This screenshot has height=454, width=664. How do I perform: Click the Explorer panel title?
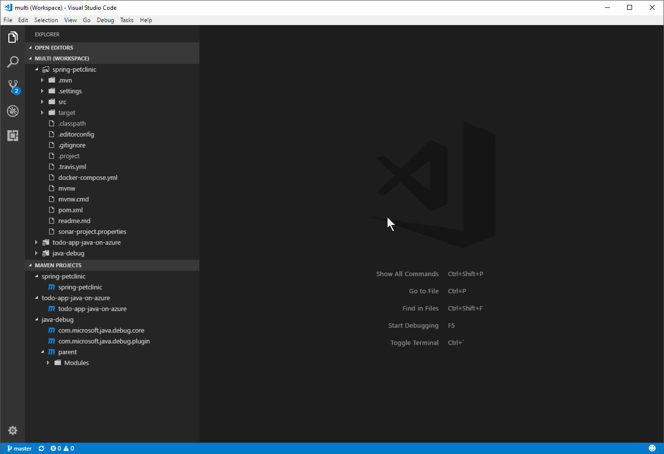(x=47, y=34)
